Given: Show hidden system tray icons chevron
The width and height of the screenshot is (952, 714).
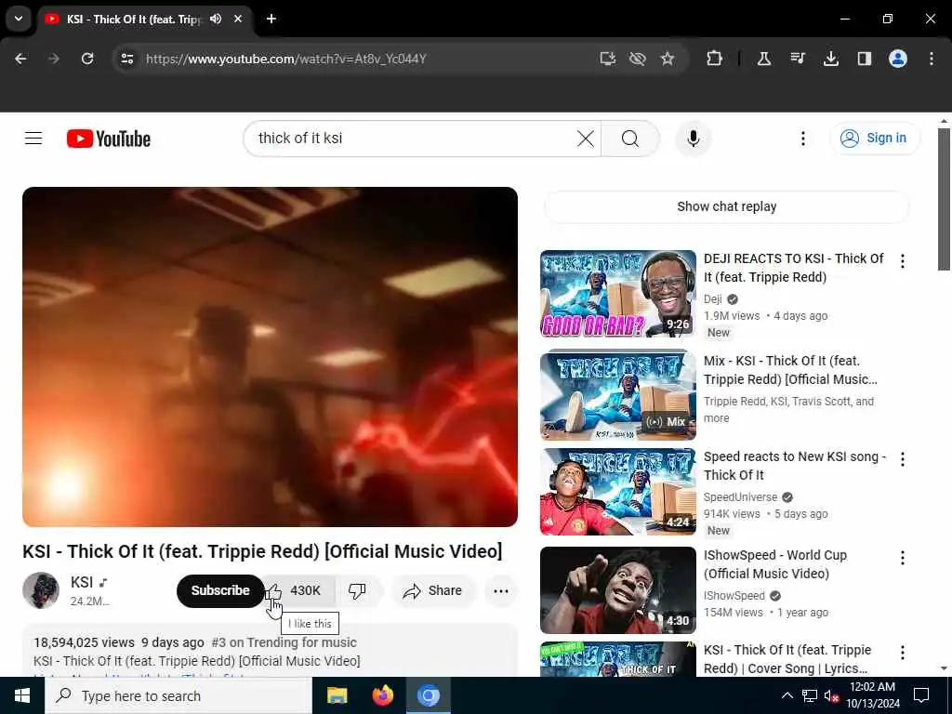Looking at the screenshot, I should point(787,695).
